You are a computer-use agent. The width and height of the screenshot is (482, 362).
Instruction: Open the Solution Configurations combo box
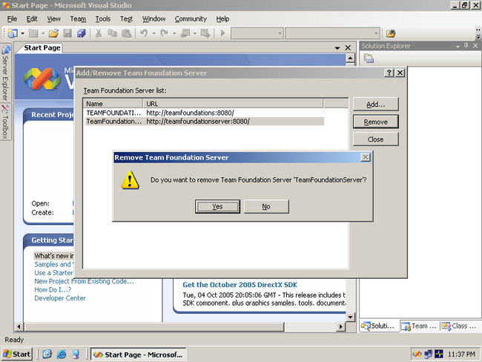257,33
